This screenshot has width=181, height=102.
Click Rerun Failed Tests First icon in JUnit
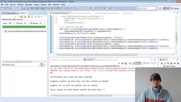pyautogui.click(x=32, y=17)
